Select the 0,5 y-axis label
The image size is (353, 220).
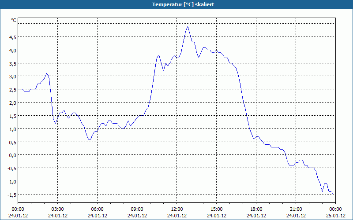pyautogui.click(x=12, y=143)
